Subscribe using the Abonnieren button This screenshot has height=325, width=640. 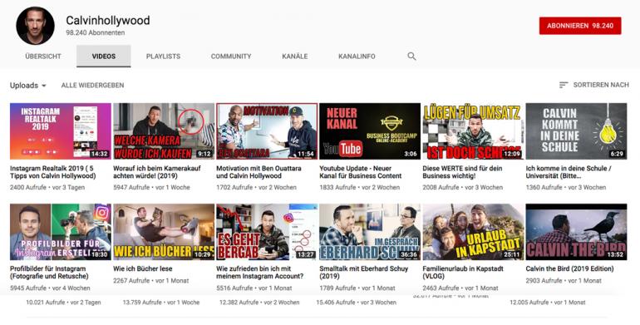(580, 25)
